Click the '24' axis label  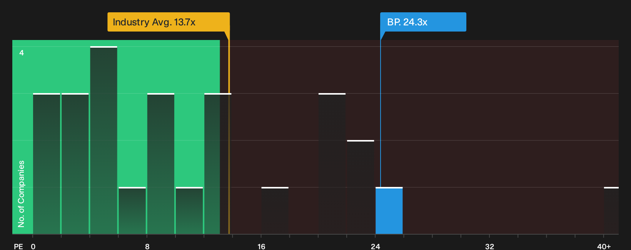[x=376, y=247]
